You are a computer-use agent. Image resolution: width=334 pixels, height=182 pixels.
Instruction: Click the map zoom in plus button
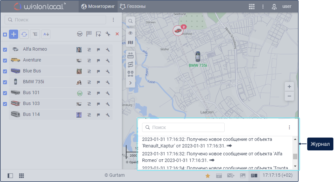(289, 87)
